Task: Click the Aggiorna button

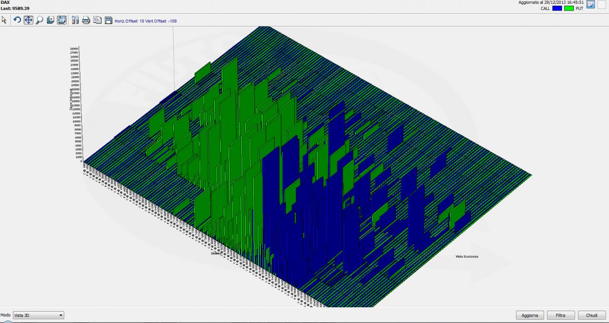Action: [530, 315]
